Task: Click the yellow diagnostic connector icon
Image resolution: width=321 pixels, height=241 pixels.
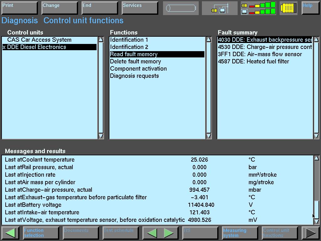Action: pyautogui.click(x=288, y=8)
